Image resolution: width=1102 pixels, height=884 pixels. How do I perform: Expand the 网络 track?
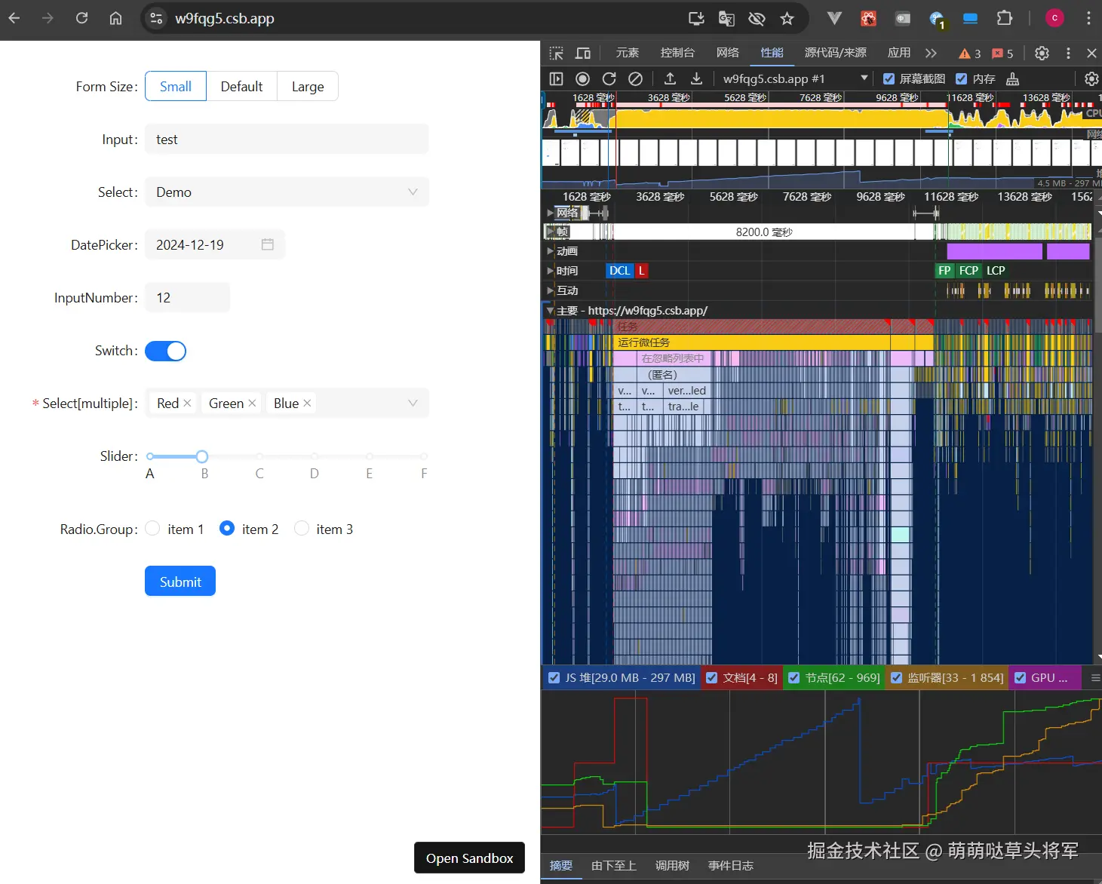tap(550, 213)
